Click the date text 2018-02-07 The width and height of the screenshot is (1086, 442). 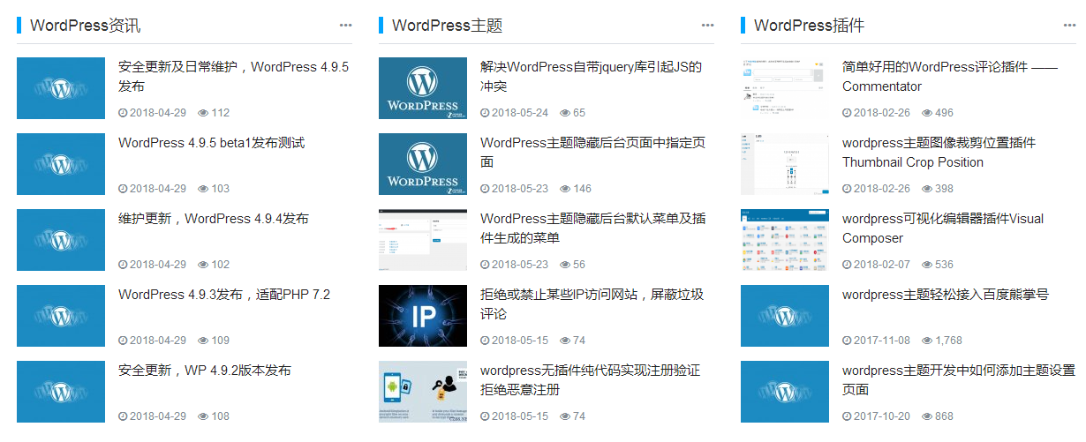(882, 265)
